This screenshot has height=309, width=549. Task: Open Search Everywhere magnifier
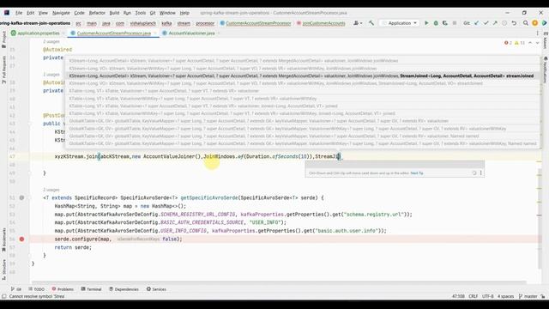click(x=526, y=23)
